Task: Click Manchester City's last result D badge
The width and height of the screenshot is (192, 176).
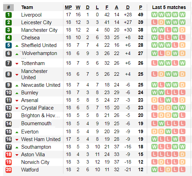Action: pos(182,30)
